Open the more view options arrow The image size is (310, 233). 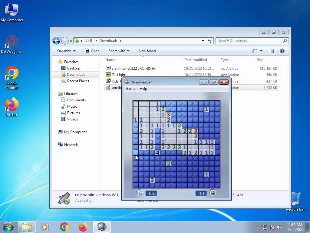coord(261,51)
